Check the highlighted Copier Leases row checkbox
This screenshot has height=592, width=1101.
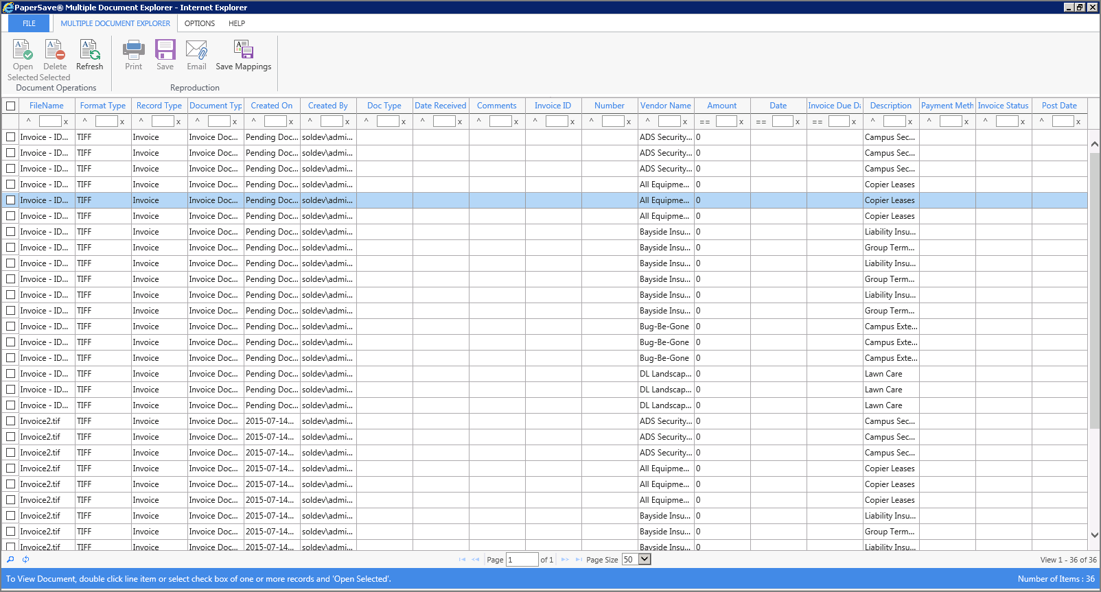(10, 200)
